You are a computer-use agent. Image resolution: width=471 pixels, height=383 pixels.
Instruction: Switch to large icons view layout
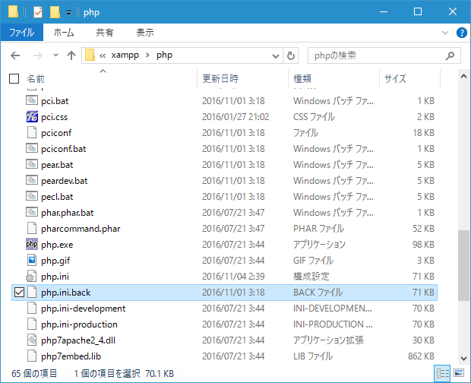click(x=459, y=373)
